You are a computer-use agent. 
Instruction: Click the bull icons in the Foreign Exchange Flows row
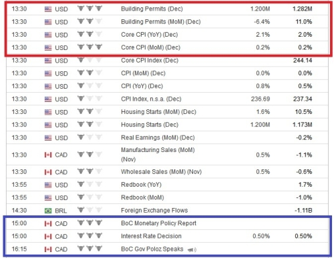pos(90,210)
